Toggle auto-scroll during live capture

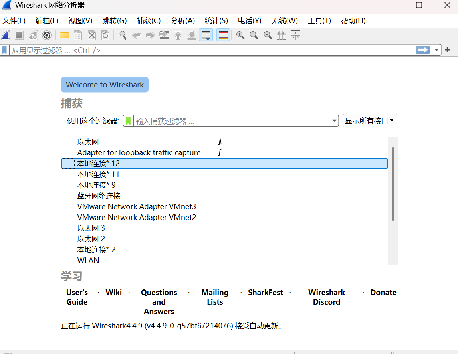pos(206,35)
